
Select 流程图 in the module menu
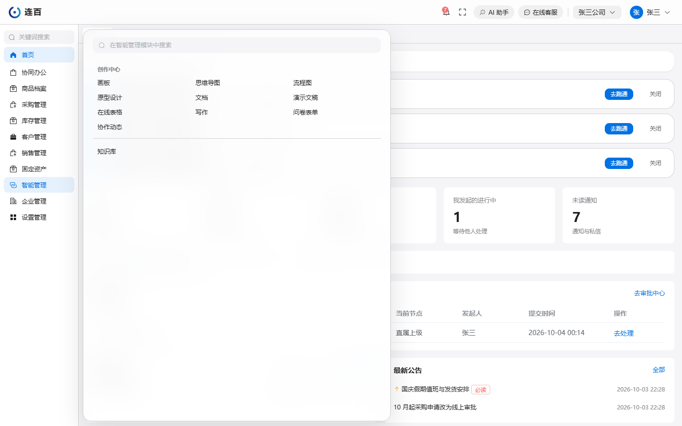tap(303, 83)
